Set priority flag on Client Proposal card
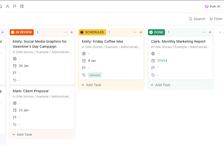This screenshot has width=224, height=168. coord(15,117)
